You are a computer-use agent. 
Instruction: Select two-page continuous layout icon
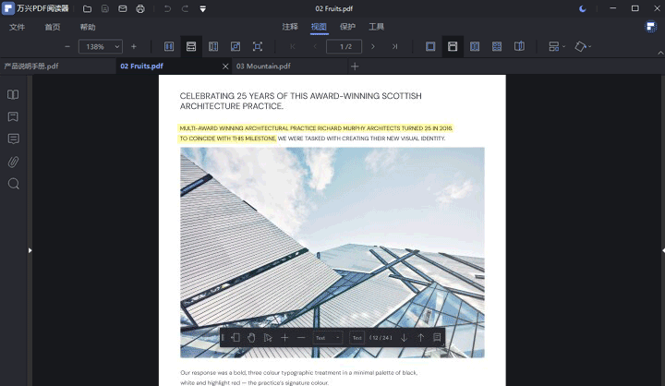[x=497, y=46]
